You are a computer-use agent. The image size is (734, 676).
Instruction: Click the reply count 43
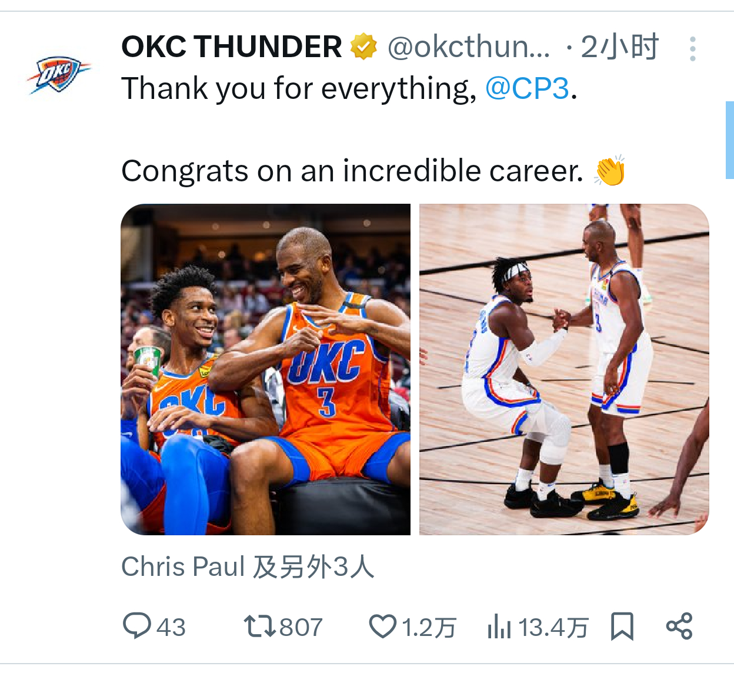pyautogui.click(x=171, y=627)
